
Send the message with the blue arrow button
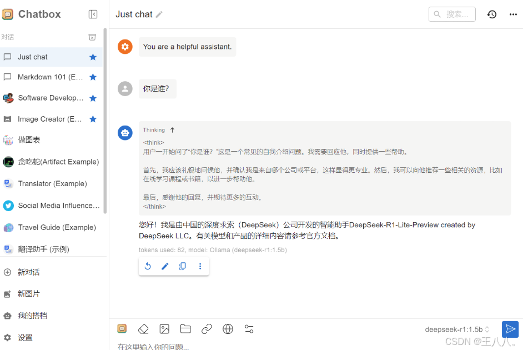[510, 329]
